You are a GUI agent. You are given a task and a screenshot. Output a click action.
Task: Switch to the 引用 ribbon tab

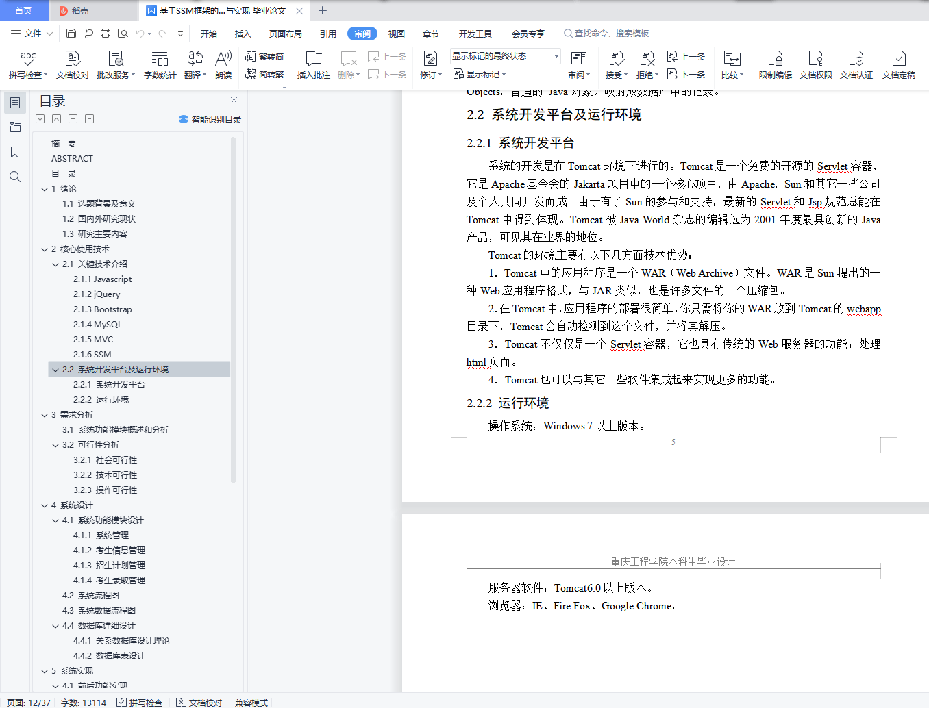point(328,34)
